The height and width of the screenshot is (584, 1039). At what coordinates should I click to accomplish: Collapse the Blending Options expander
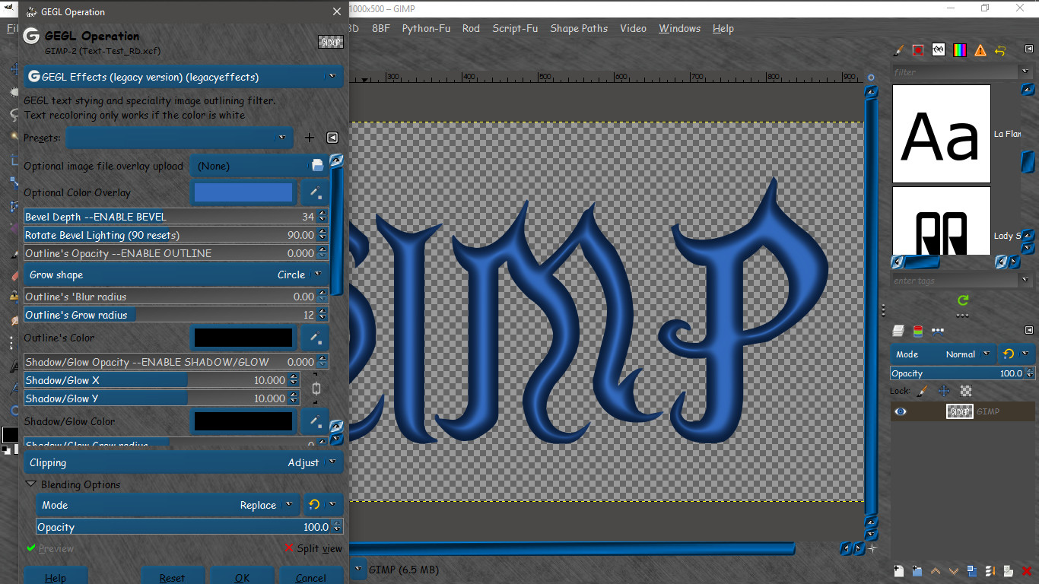tap(31, 484)
